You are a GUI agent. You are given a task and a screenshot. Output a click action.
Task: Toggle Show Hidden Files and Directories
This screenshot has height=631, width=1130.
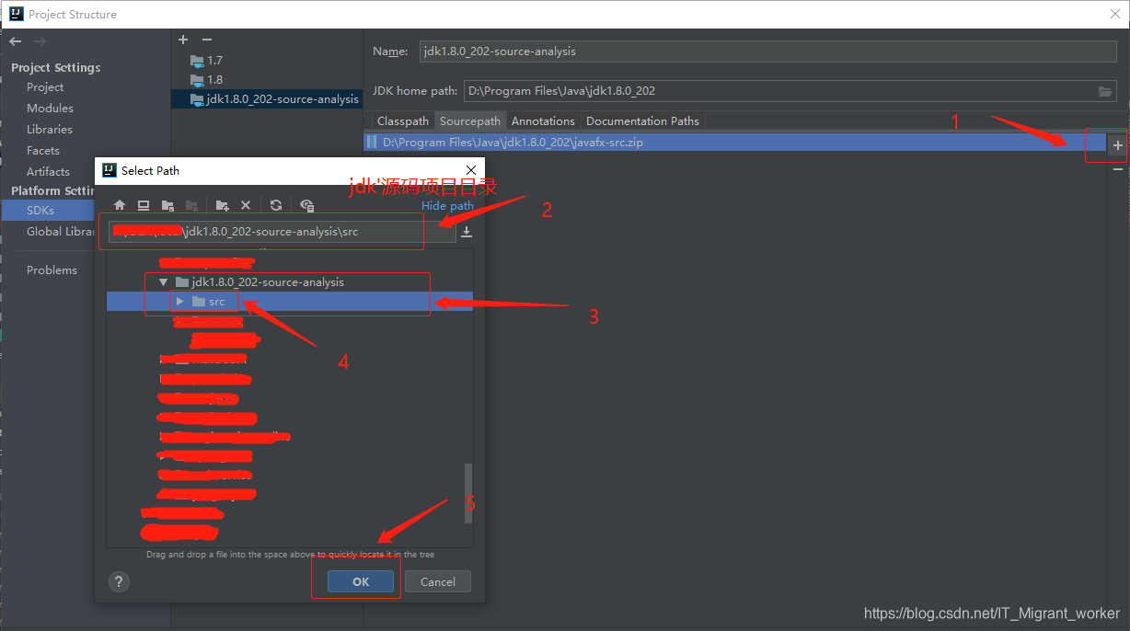coord(306,206)
